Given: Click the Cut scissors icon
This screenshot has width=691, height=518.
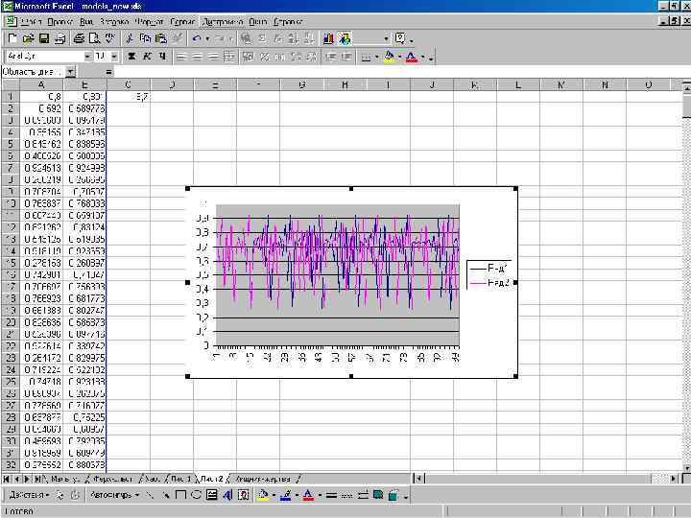Looking at the screenshot, I should [129, 38].
